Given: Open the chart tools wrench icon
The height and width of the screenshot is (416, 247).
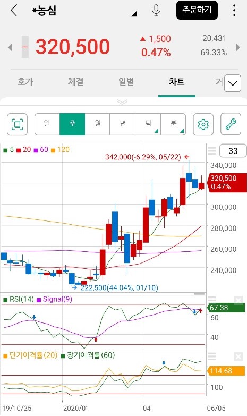Looking at the screenshot, I should (x=231, y=124).
